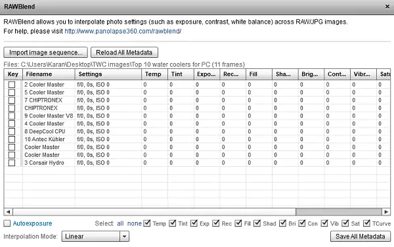Uncheck the Temp checkbox
The image size is (394, 247).
pyautogui.click(x=147, y=223)
